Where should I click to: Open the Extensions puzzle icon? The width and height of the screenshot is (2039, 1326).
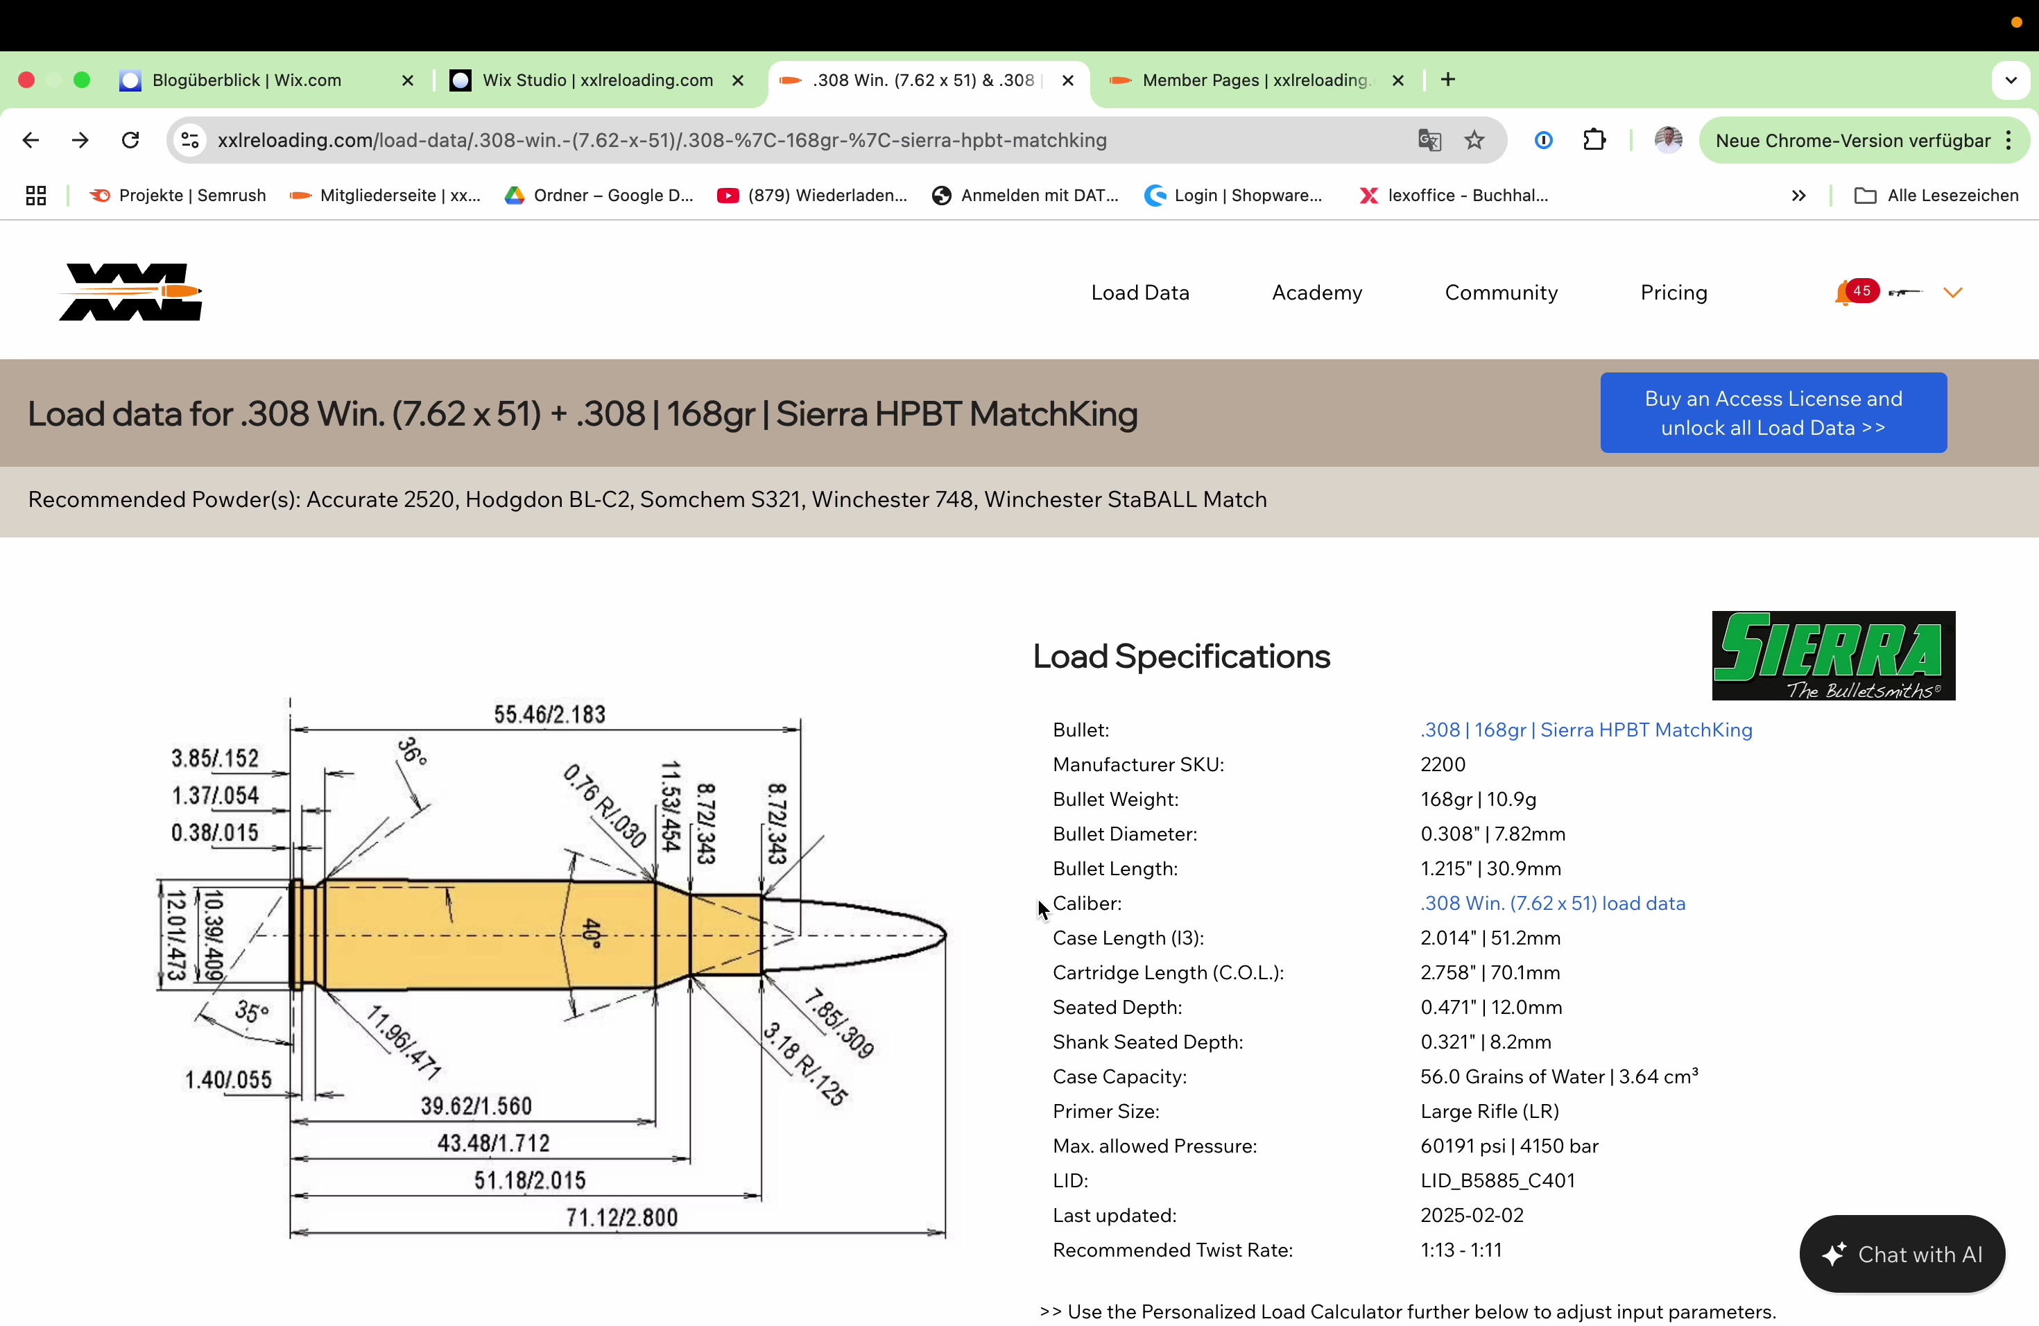pos(1594,139)
